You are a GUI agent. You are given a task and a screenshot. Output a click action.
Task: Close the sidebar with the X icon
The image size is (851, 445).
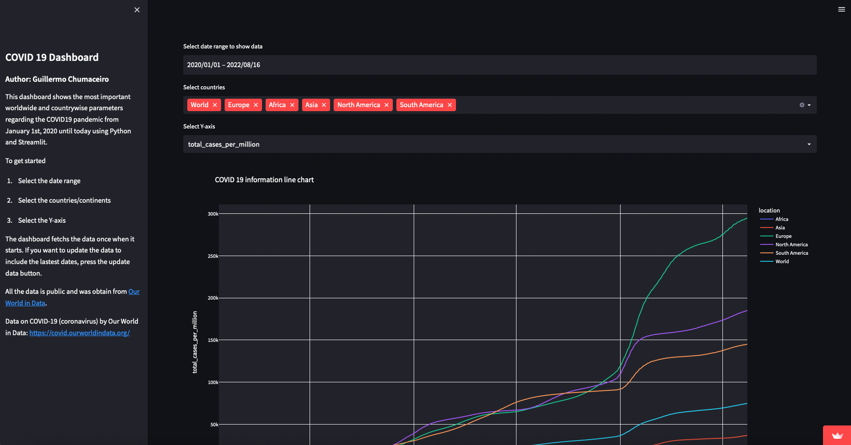pyautogui.click(x=137, y=10)
